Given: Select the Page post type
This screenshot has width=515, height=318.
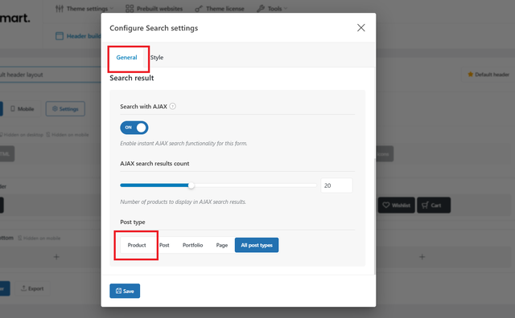Looking at the screenshot, I should 222,245.
